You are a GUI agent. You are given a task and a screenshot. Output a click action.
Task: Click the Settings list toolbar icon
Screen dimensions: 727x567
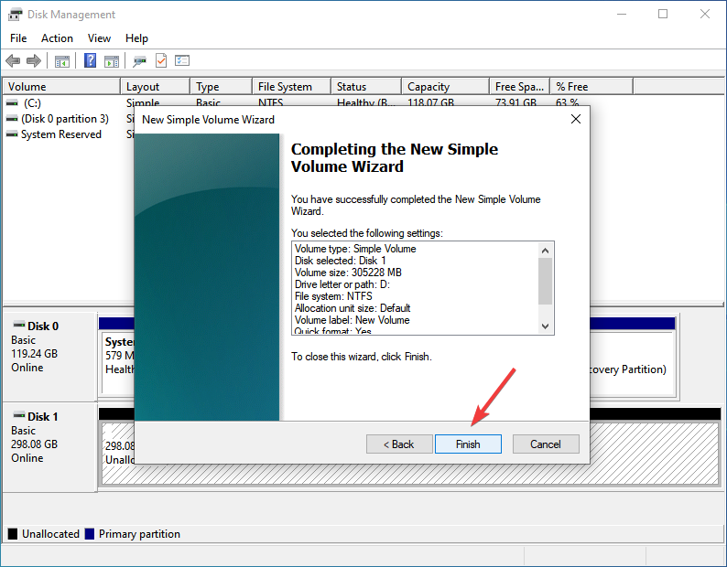(x=182, y=60)
